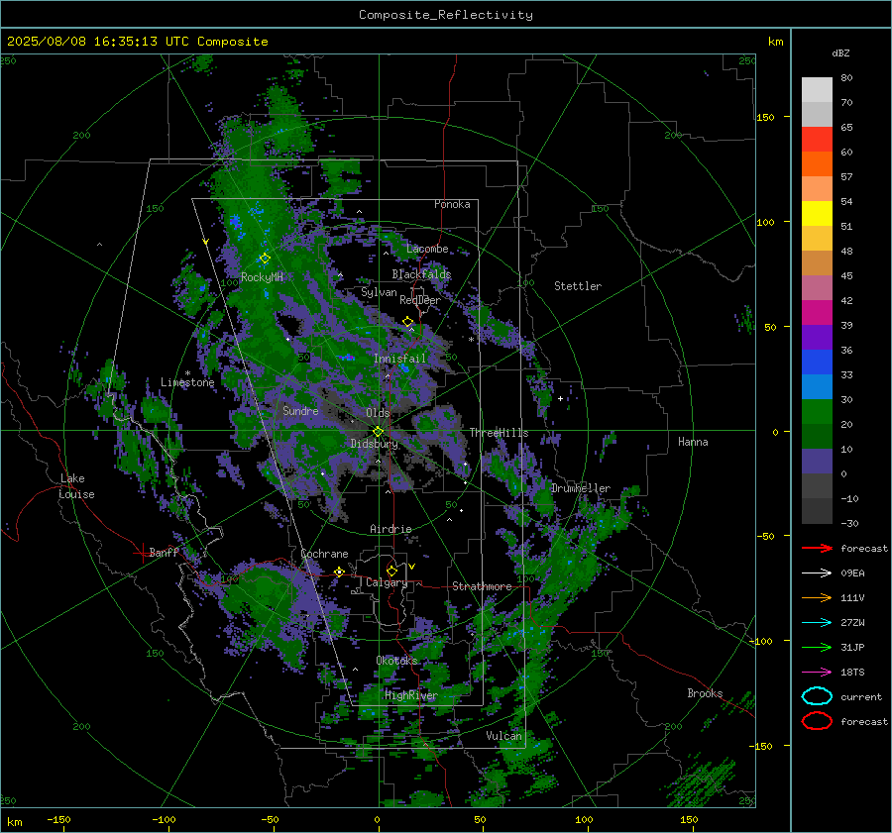Click the dBZ legend heading
892x833 pixels.
pos(840,53)
